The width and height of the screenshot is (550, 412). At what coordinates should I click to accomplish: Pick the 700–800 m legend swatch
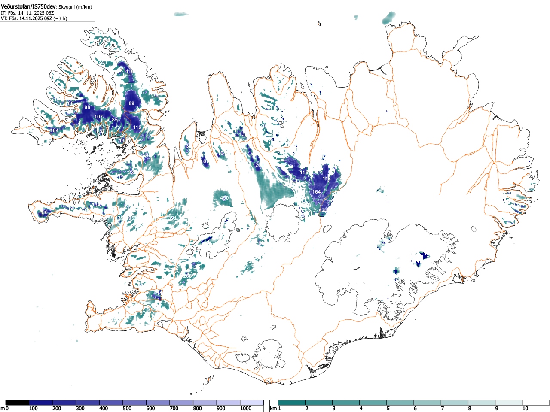coord(181,403)
